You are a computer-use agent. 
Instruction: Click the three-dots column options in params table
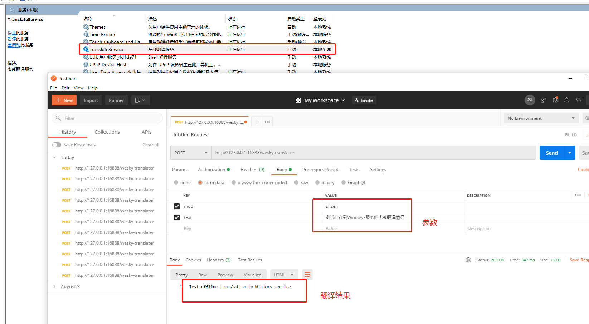578,195
